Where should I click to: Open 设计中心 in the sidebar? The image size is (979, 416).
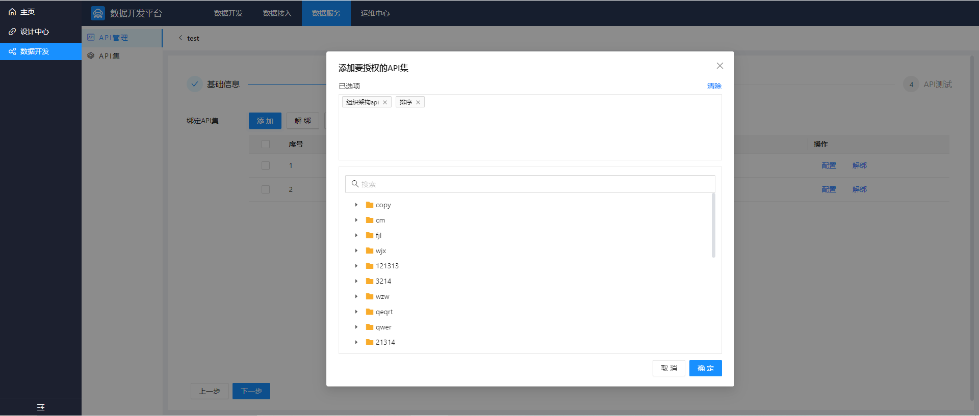coord(34,32)
